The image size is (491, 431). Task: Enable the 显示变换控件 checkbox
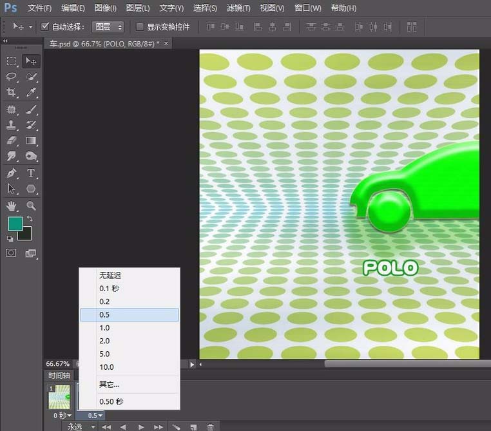click(140, 27)
